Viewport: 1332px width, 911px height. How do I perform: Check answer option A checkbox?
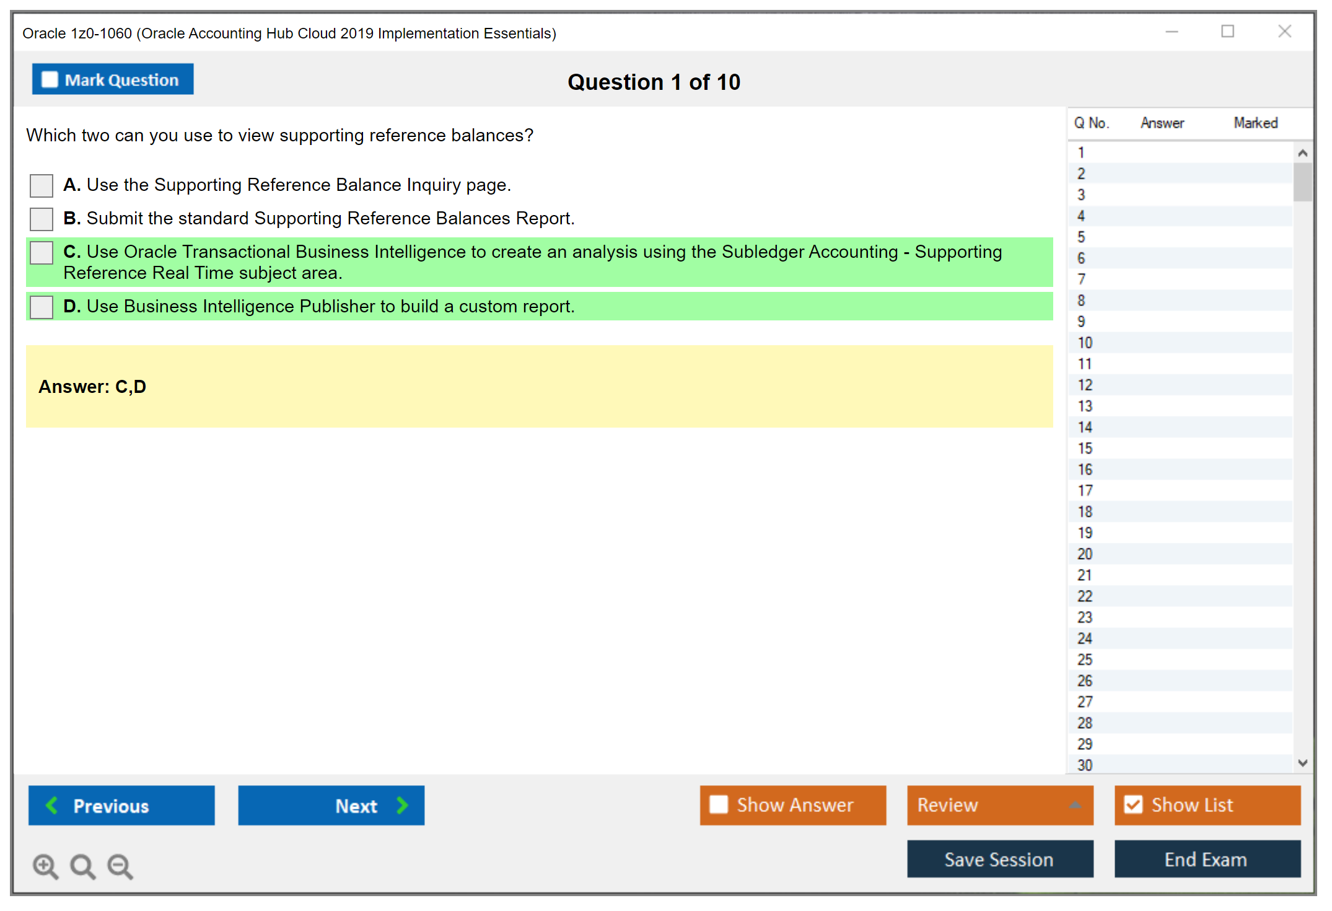pos(40,185)
